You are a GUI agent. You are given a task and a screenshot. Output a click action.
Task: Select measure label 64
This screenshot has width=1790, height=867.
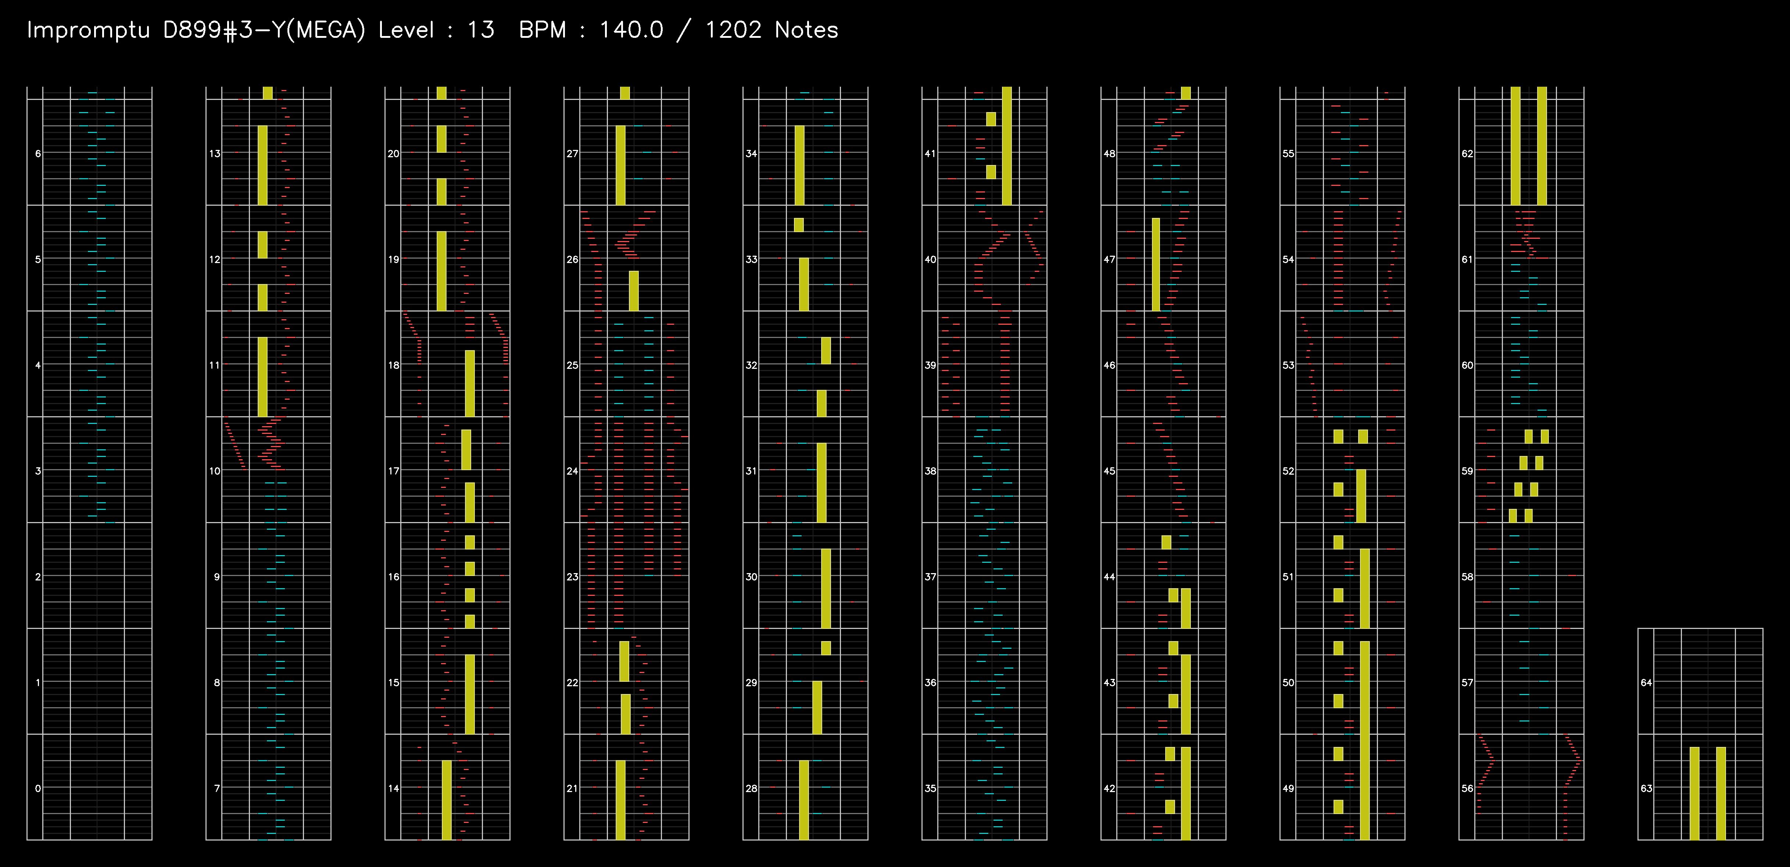(x=1646, y=682)
